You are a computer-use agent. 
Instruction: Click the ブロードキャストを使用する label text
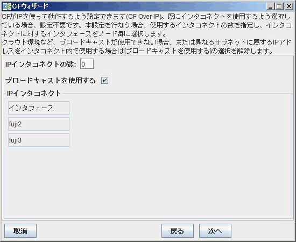point(51,81)
